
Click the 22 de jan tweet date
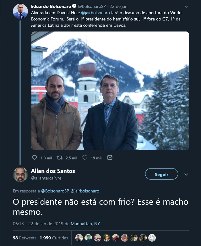click(x=118, y=6)
